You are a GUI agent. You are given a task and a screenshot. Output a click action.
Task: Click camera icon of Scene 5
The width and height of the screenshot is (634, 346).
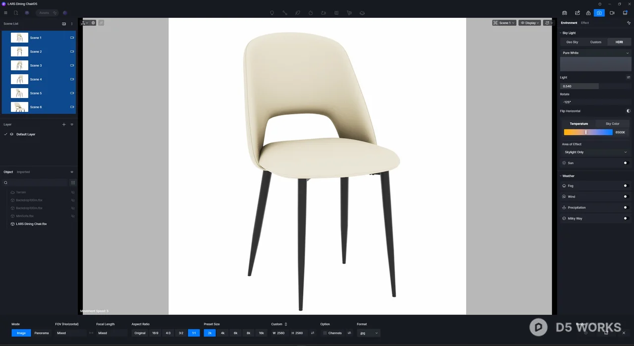coord(72,93)
